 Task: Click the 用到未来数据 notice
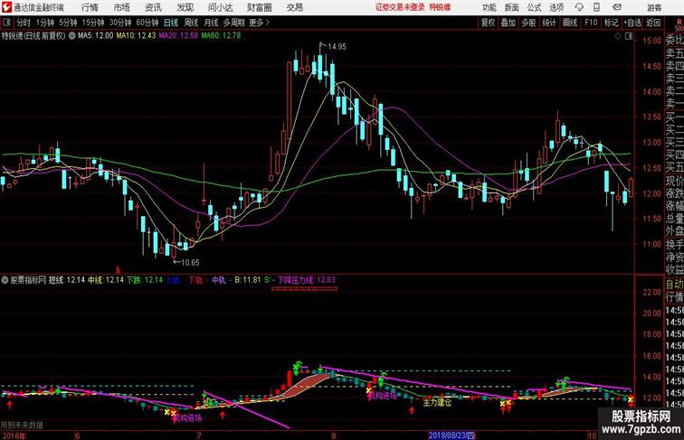(x=22, y=425)
